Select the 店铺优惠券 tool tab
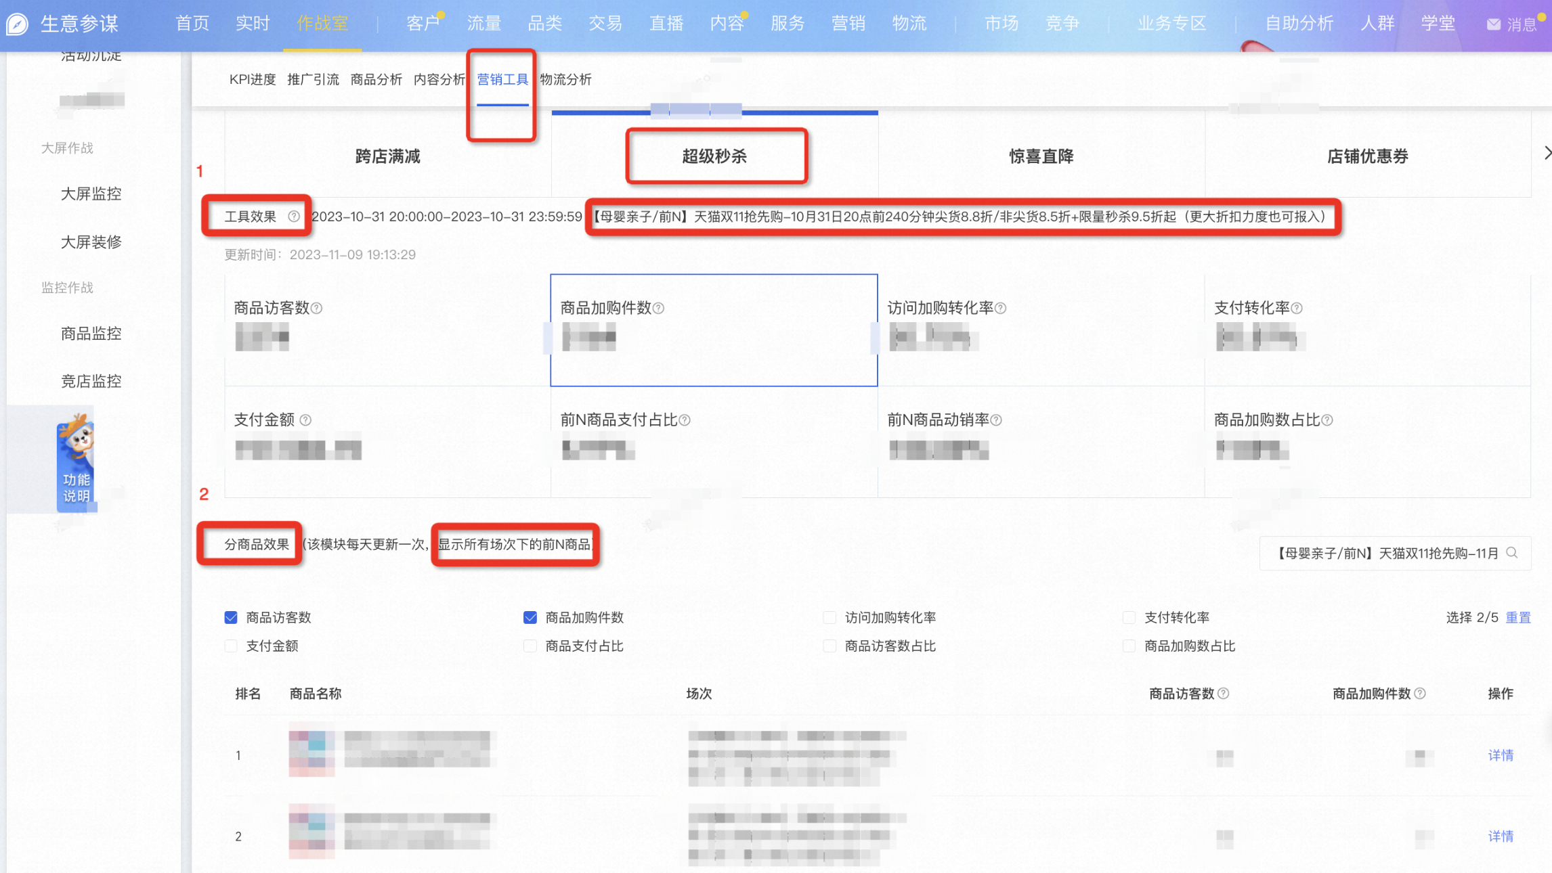Image resolution: width=1552 pixels, height=873 pixels. pos(1368,156)
